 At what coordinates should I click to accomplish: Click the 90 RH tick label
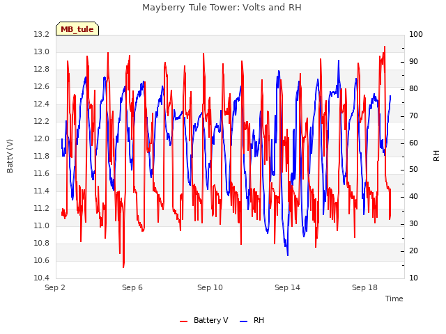tap(413, 62)
